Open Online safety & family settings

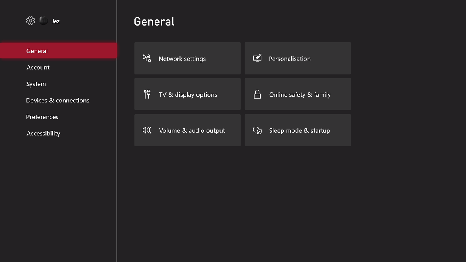[297, 94]
